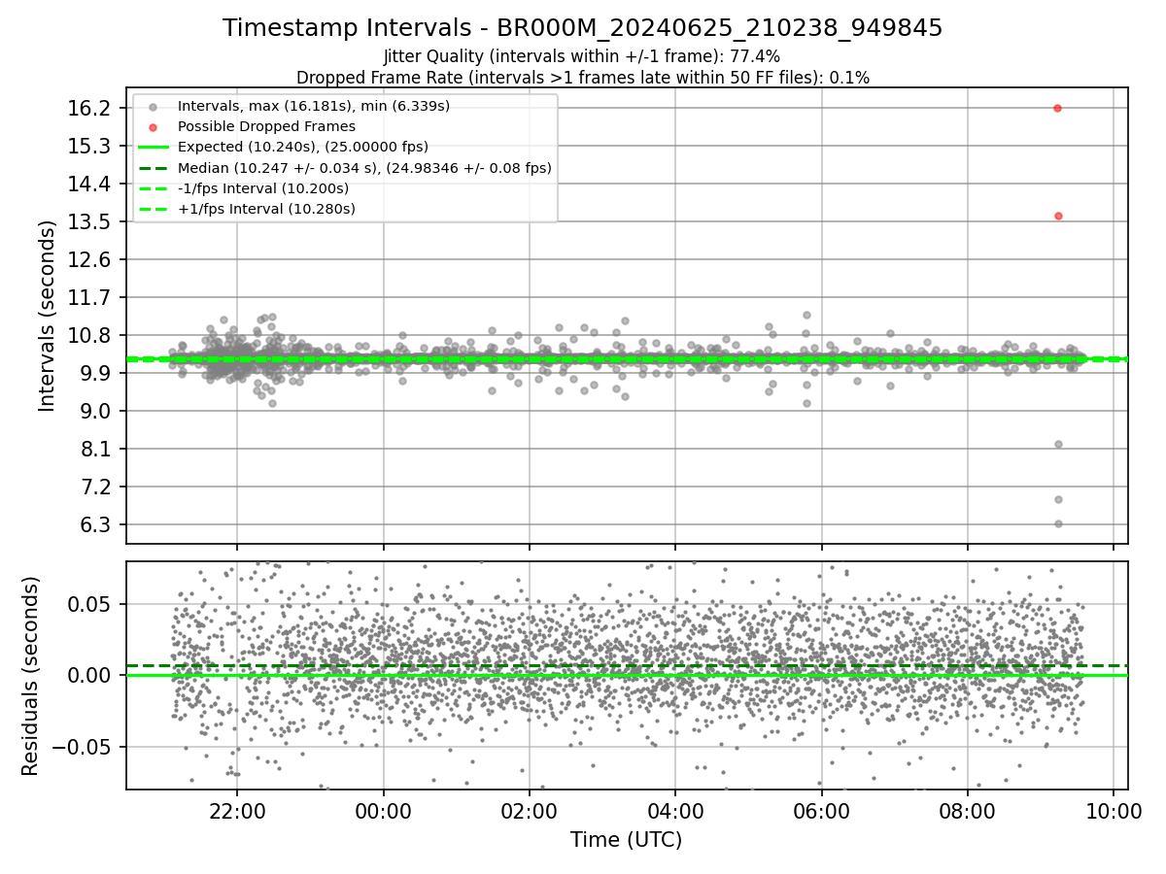The width and height of the screenshot is (1166, 874).
Task: Click the dark green dashed sample beside 'Median' legend entry
Action: coord(152,167)
